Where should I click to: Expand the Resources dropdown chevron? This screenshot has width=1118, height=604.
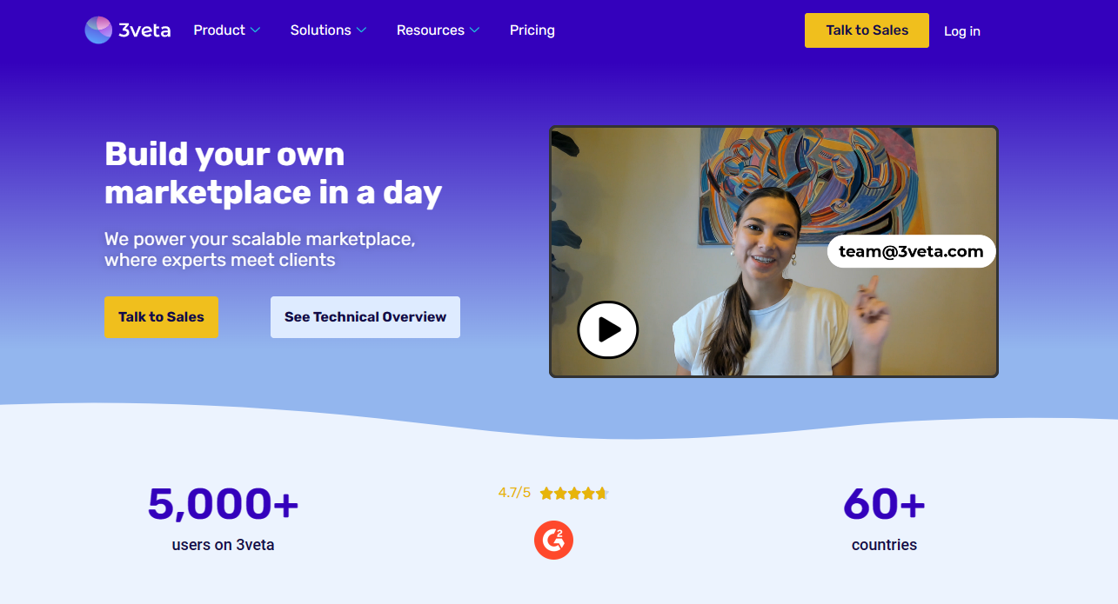(474, 30)
